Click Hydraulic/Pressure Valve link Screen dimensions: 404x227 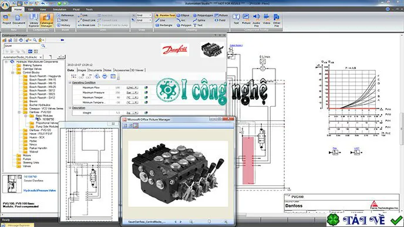click(40, 191)
